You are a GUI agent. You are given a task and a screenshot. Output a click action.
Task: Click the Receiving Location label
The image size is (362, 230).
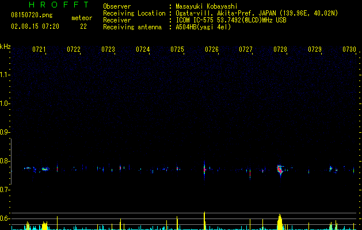click(134, 13)
